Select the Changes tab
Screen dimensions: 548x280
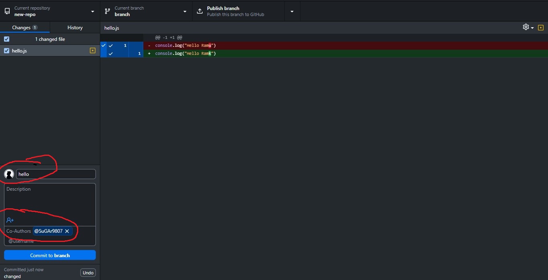[25, 28]
